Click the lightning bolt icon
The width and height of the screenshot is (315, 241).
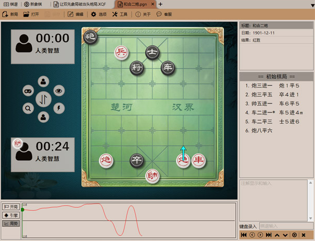(x=59, y=108)
